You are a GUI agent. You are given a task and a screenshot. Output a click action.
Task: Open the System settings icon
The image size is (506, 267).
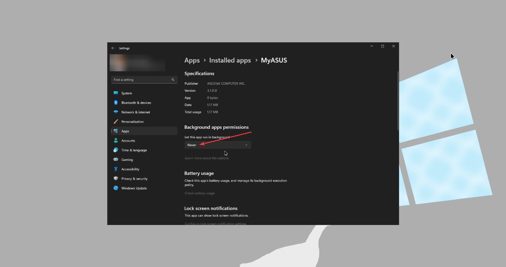click(116, 93)
